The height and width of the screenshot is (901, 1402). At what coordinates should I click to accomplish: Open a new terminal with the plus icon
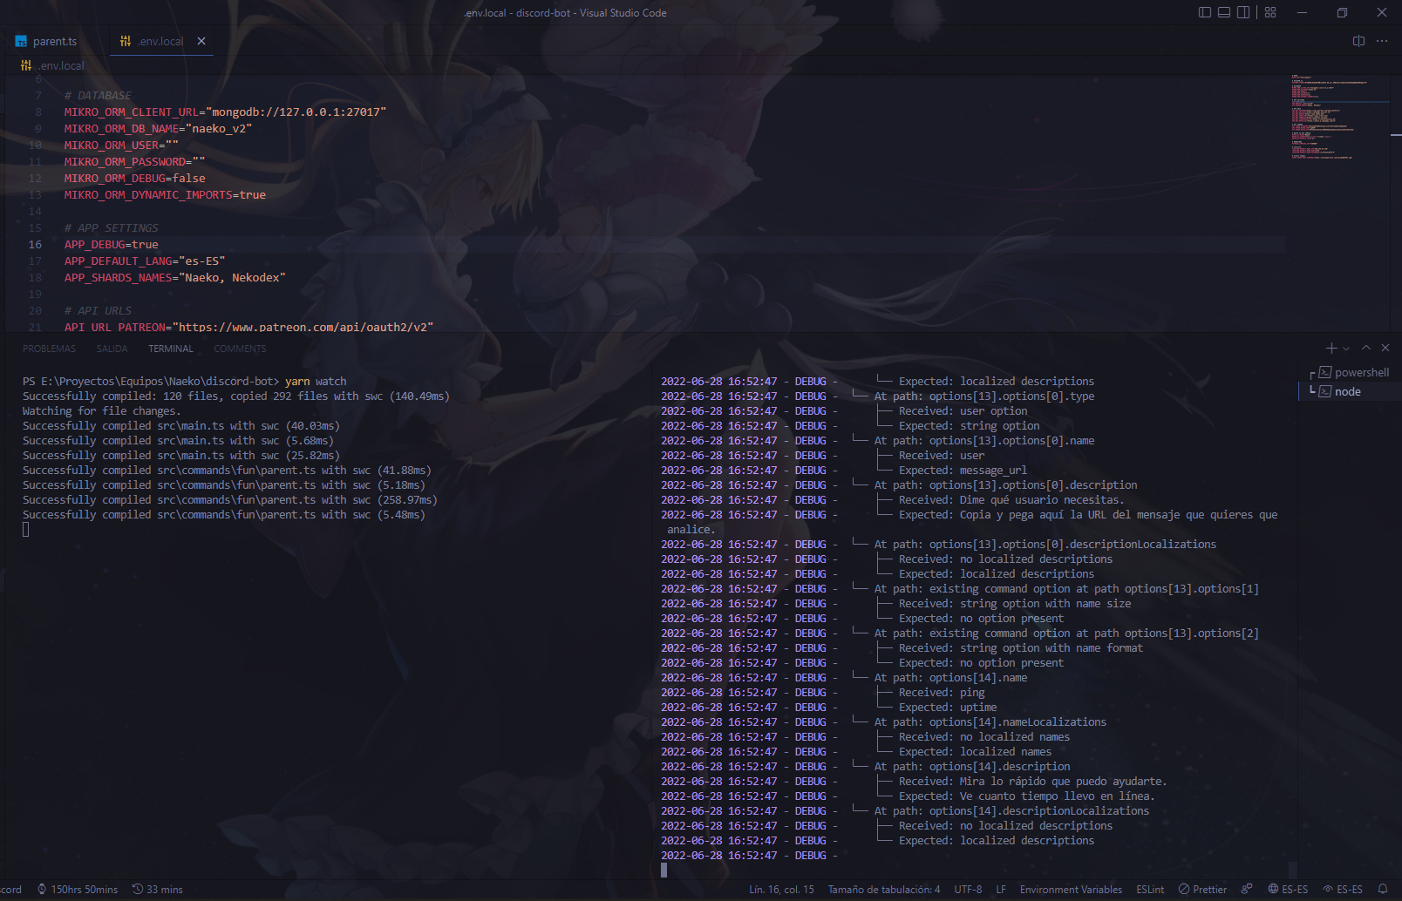(x=1331, y=348)
